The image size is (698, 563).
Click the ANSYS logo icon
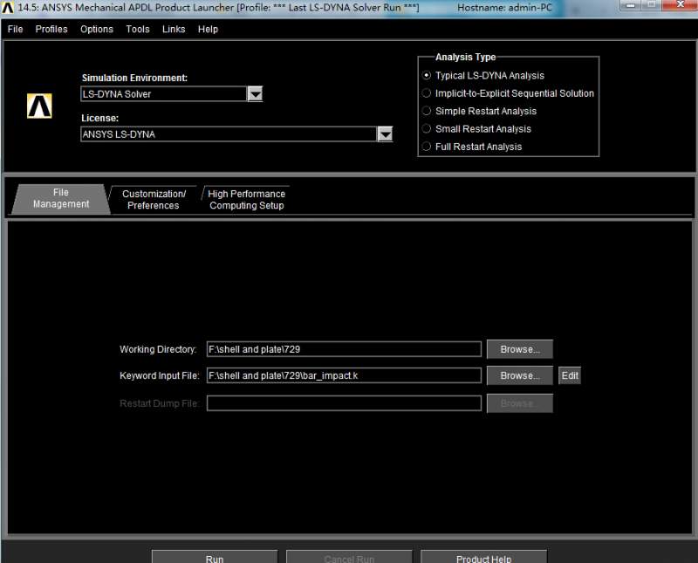[x=39, y=106]
